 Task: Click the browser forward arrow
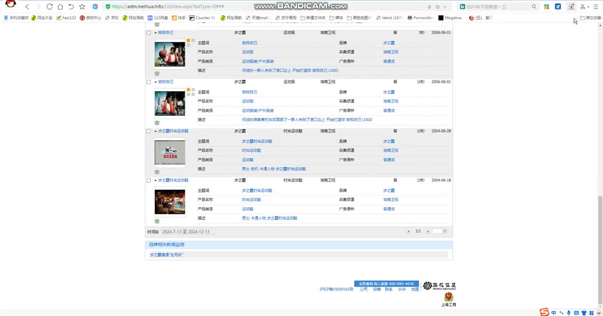[38, 7]
